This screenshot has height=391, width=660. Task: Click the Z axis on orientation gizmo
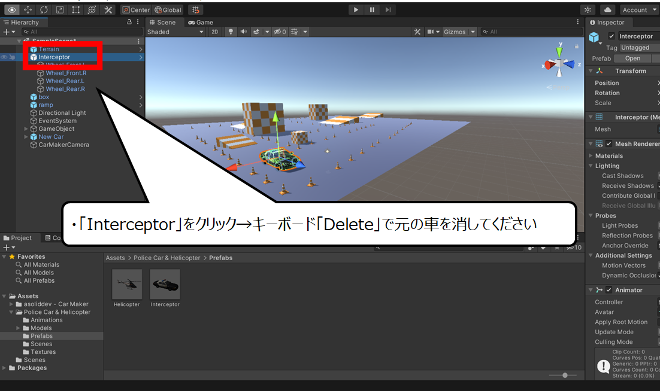[571, 64]
